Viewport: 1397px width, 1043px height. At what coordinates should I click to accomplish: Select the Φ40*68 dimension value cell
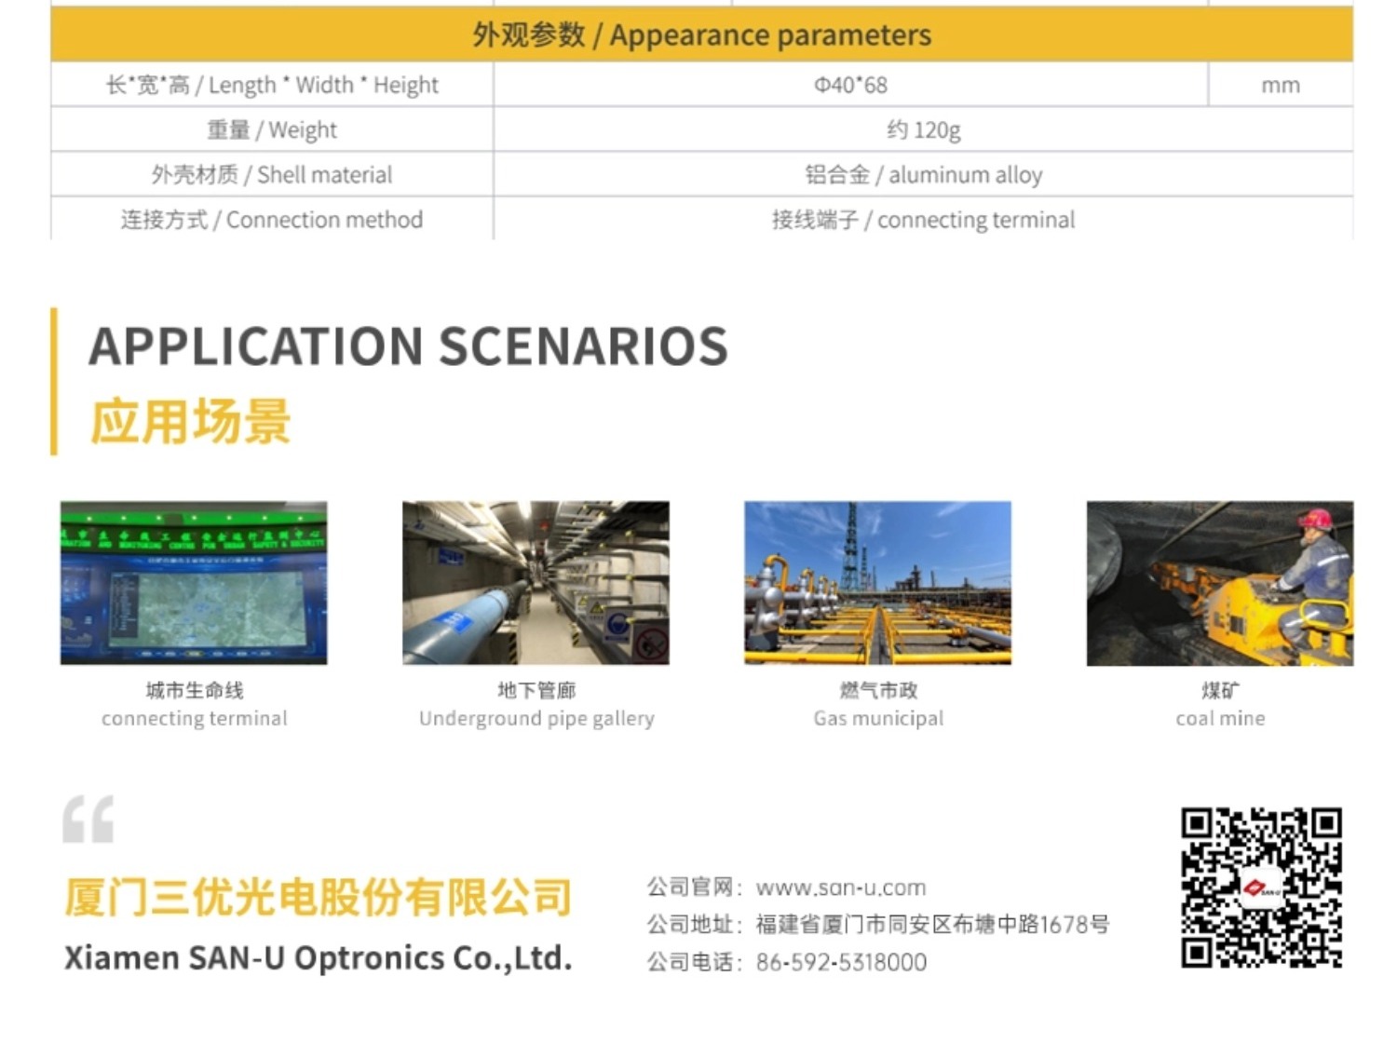click(x=850, y=85)
